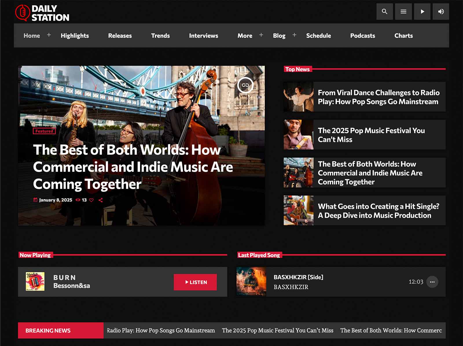Image resolution: width=463 pixels, height=346 pixels.
Task: Click the eye view-count icon on featured article
Action: (x=78, y=200)
